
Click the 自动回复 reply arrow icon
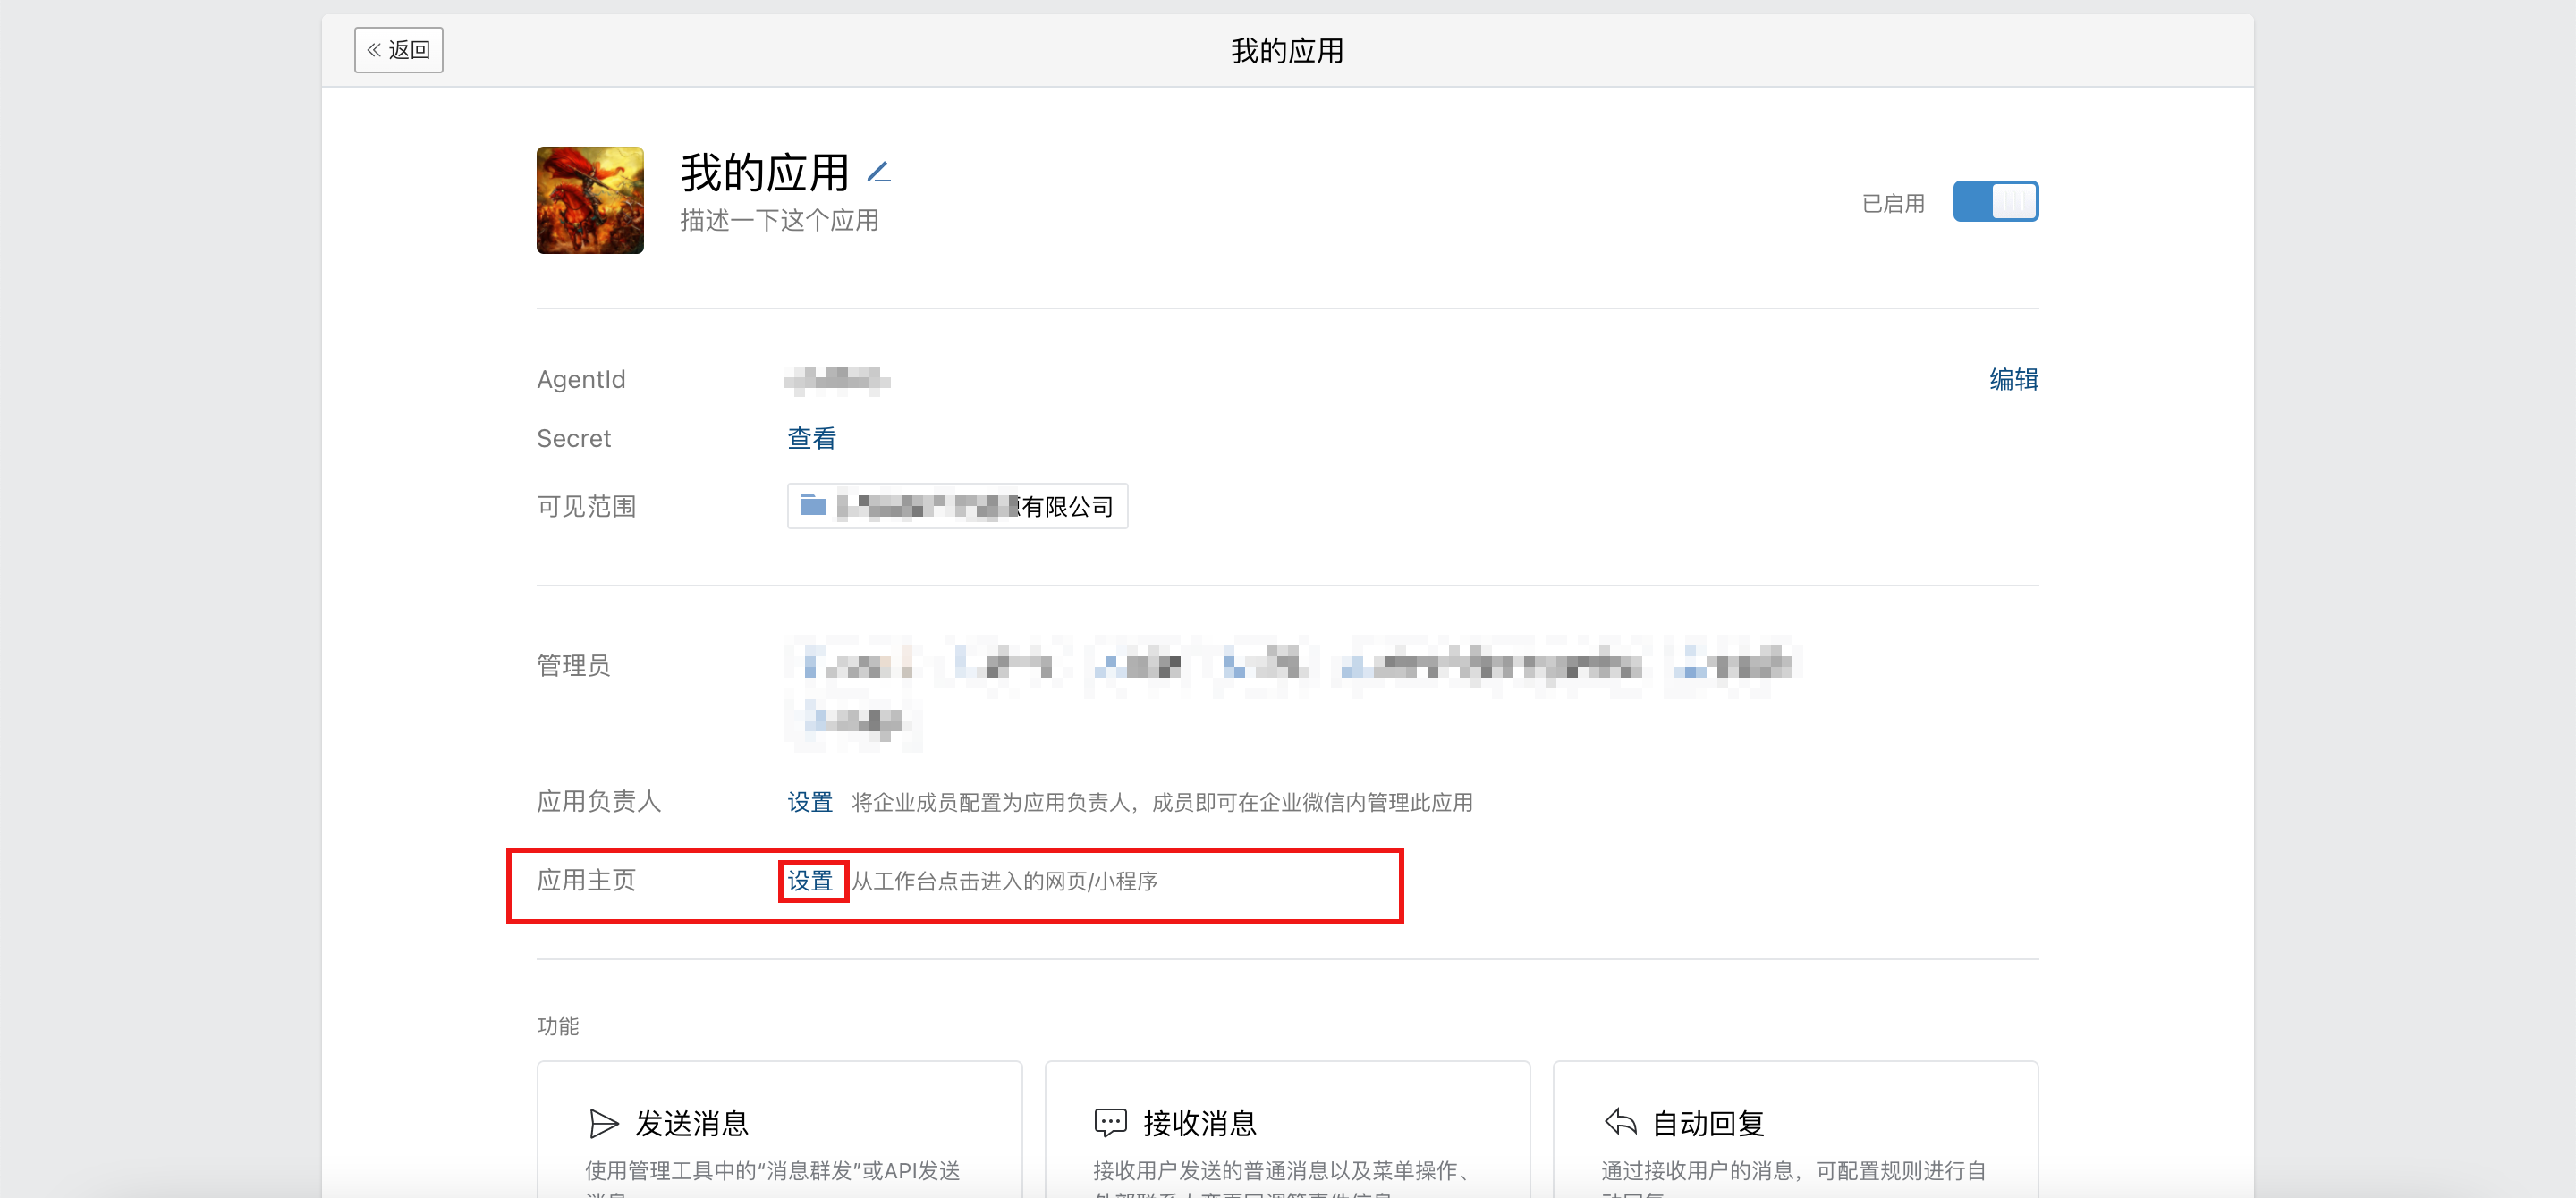(1620, 1122)
